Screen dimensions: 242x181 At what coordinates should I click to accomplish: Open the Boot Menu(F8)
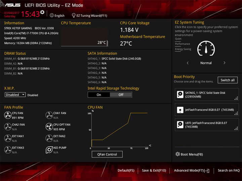[x=192, y=154]
